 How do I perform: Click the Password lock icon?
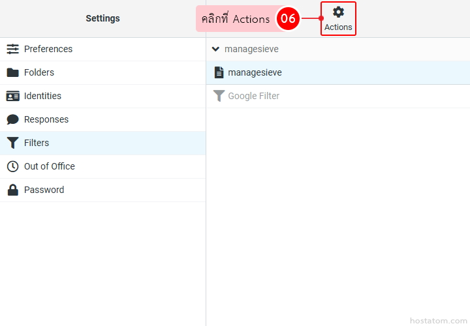click(12, 190)
